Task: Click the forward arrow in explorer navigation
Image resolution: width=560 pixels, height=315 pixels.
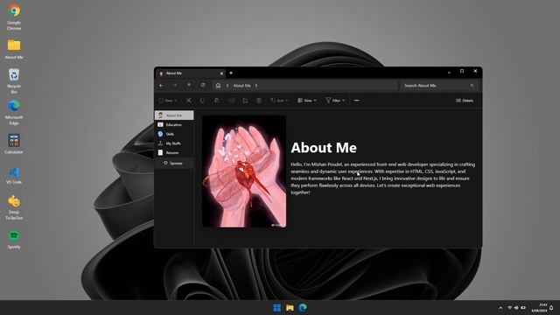Action: point(175,86)
